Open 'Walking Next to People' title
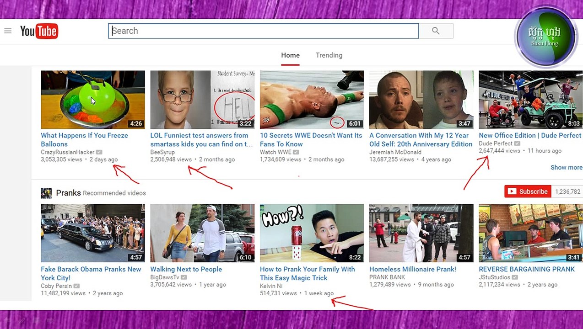 pyautogui.click(x=186, y=269)
